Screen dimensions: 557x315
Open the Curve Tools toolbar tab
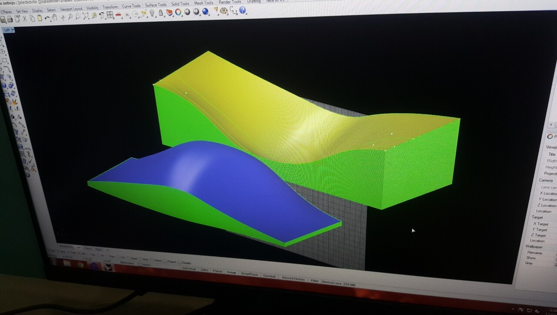pos(131,6)
